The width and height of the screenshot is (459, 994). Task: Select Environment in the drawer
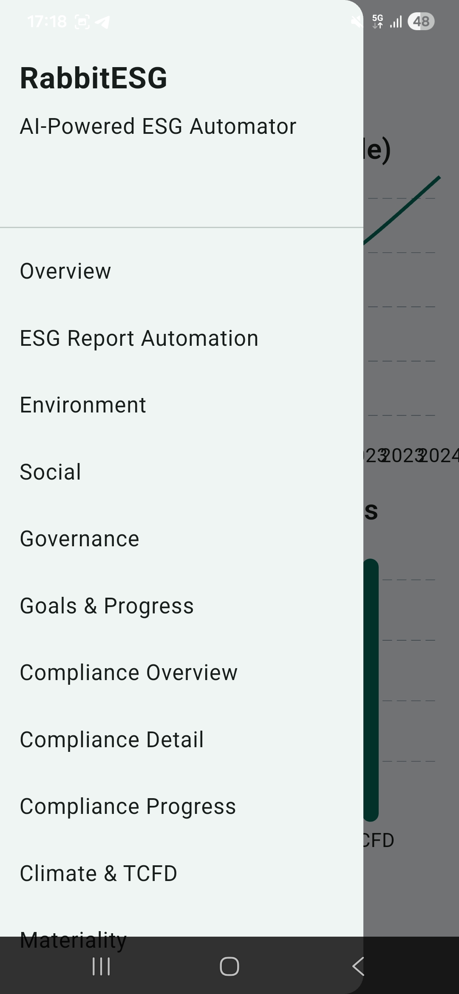[83, 405]
